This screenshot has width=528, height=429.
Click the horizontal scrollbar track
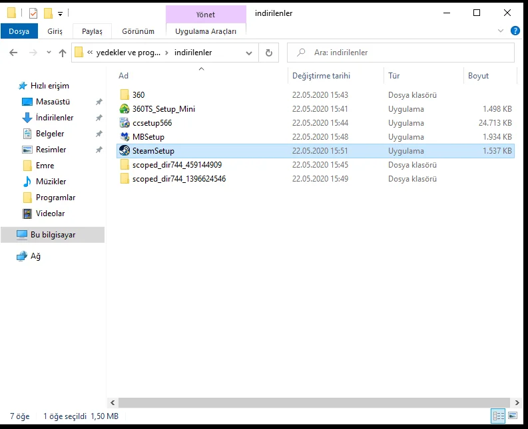point(314,402)
